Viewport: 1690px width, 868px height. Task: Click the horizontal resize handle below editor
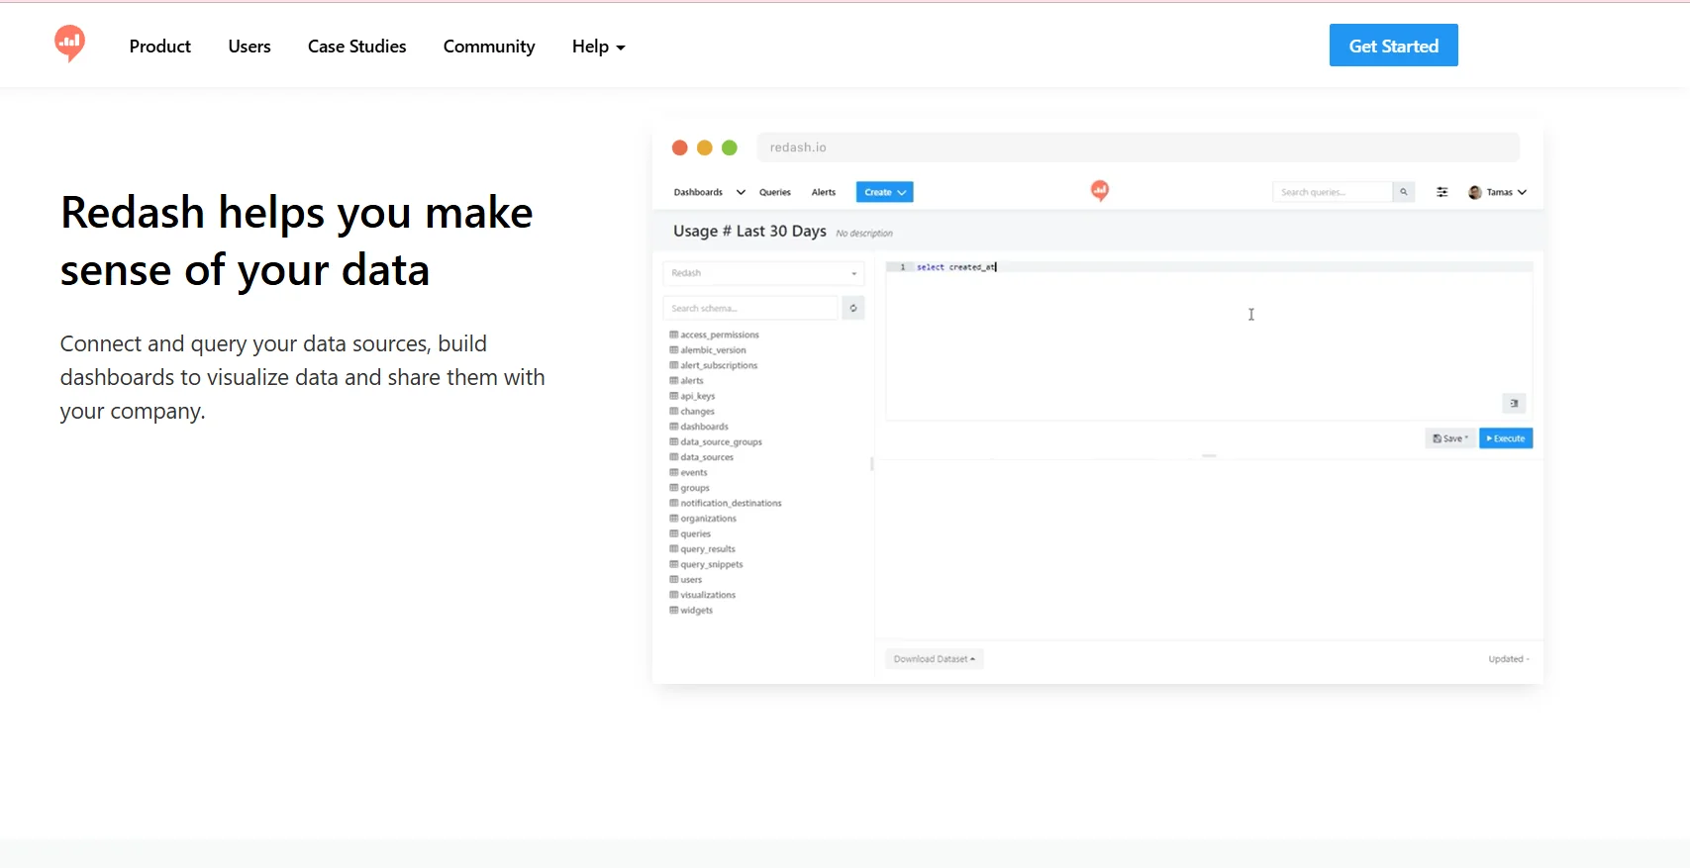click(x=1209, y=455)
